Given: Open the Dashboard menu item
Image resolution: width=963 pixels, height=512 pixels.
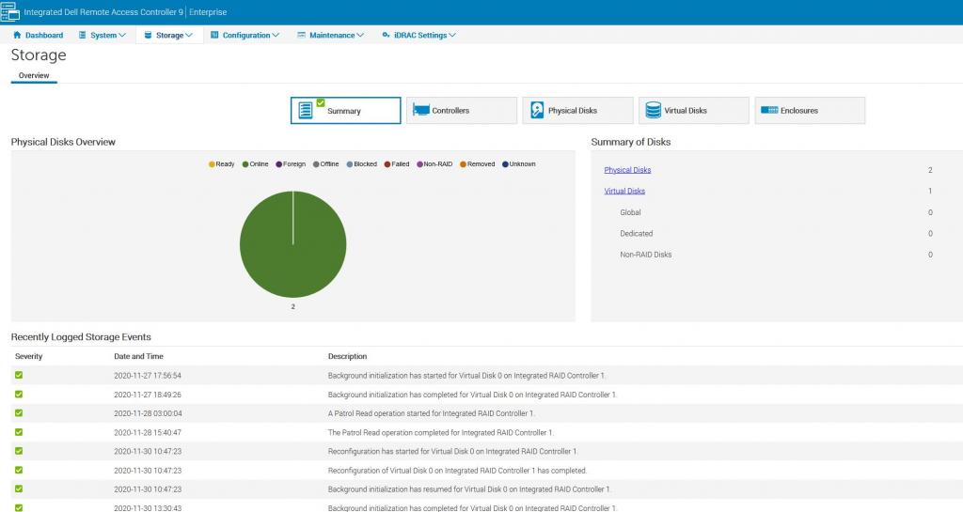Looking at the screenshot, I should [38, 35].
